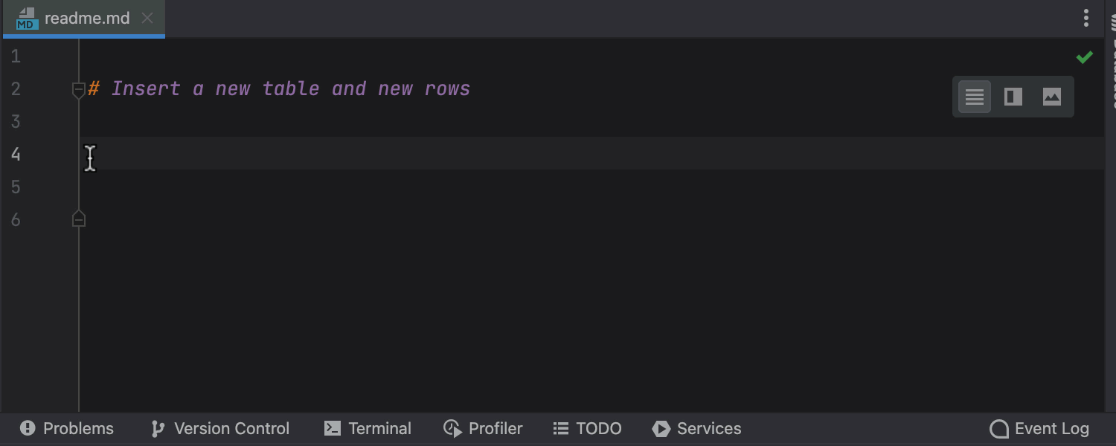The image size is (1116, 446).
Task: Open the Terminal tool window
Action: pyautogui.click(x=368, y=429)
